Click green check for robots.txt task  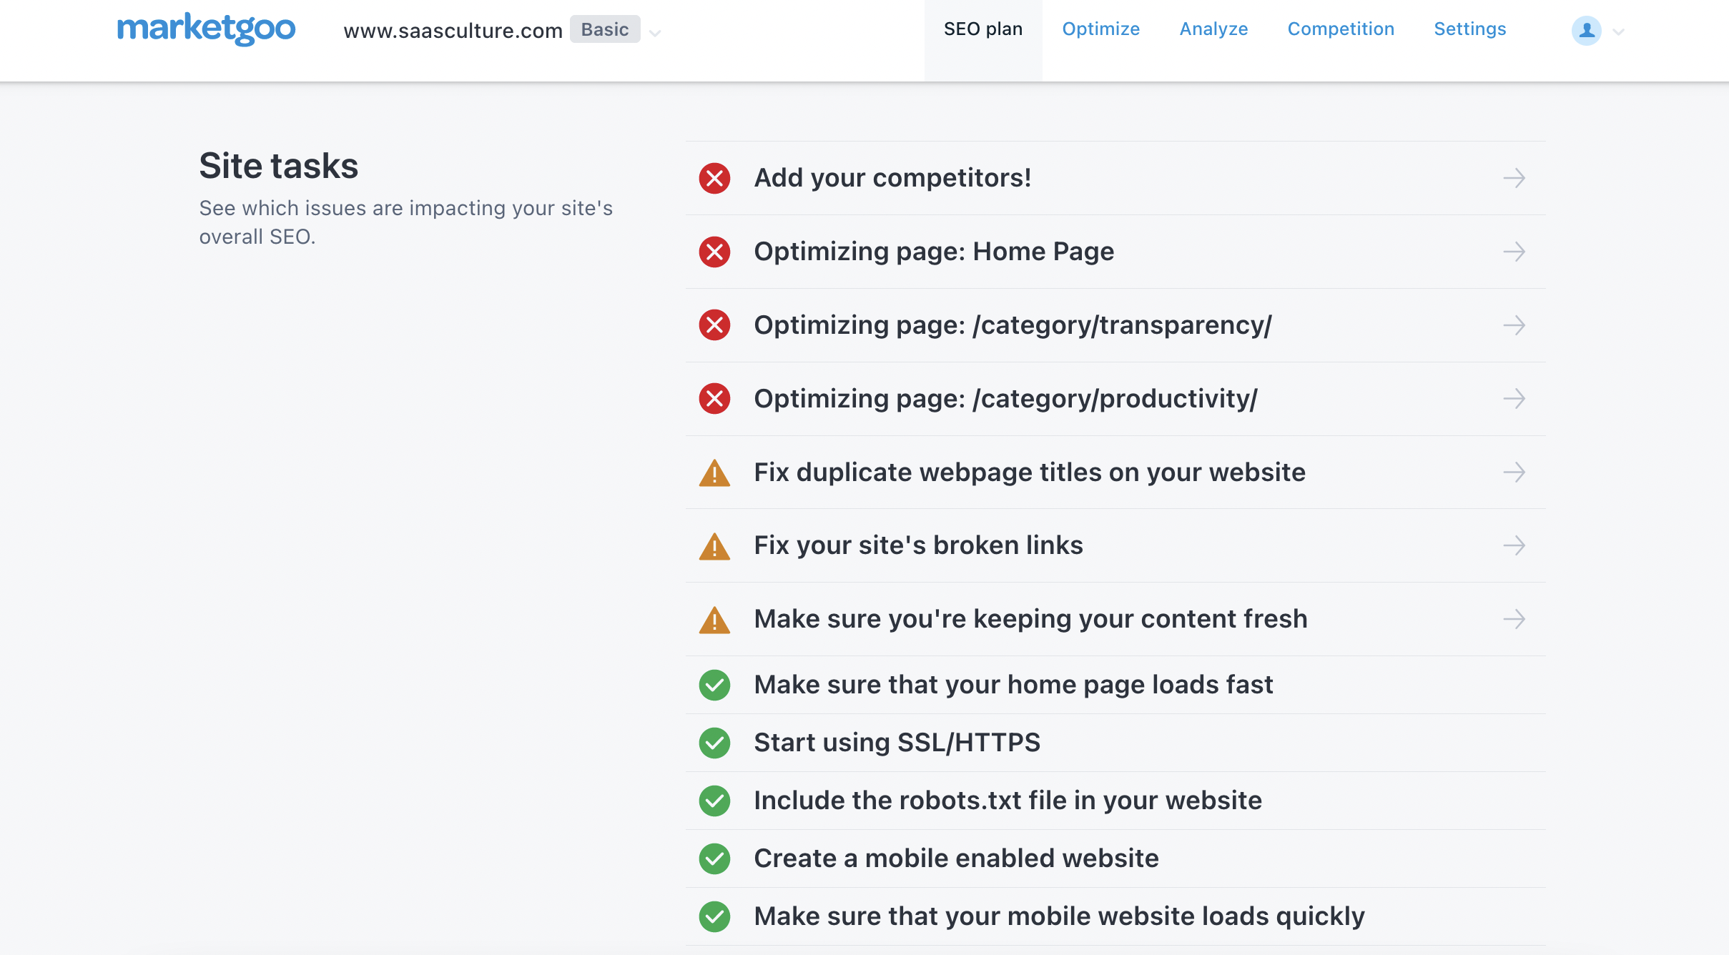(714, 801)
